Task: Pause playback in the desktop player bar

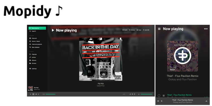Action: (33, 94)
